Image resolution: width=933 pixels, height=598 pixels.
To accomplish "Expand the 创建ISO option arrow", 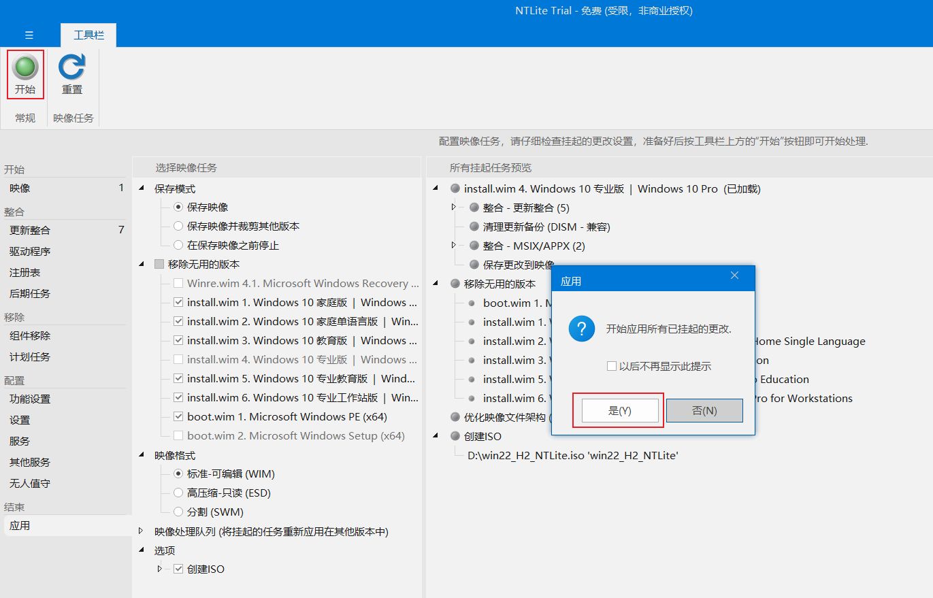I will pos(160,569).
